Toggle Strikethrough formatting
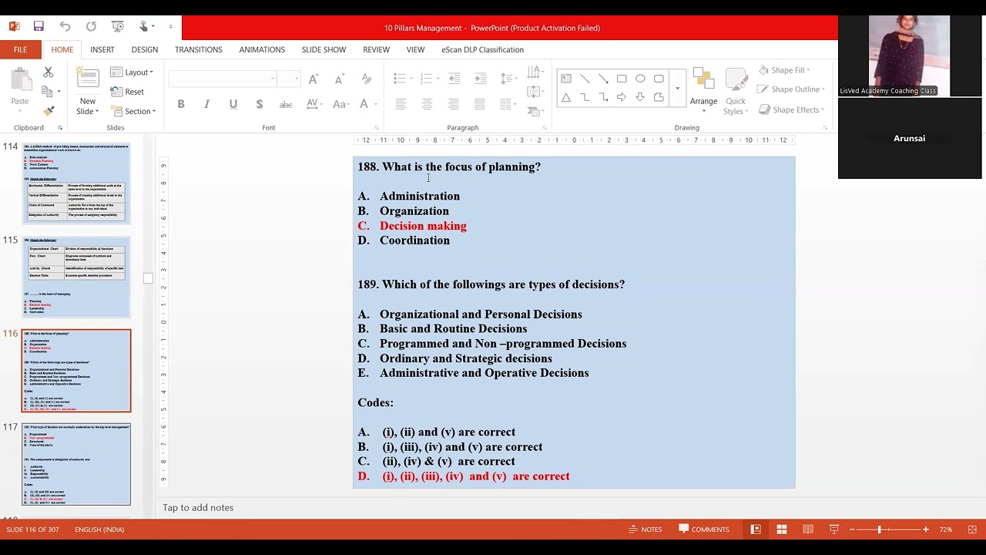 286,104
